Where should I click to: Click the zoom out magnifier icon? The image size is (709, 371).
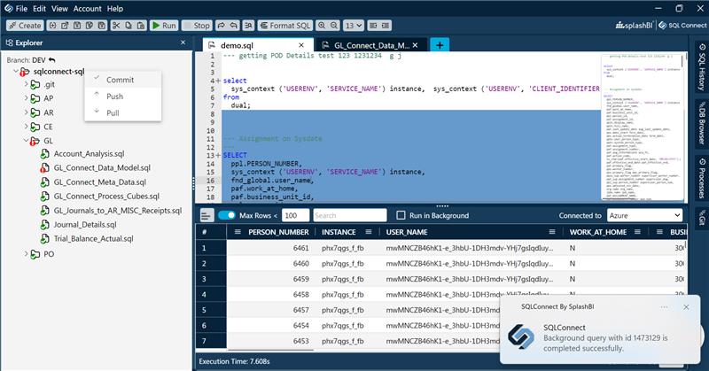(334, 26)
